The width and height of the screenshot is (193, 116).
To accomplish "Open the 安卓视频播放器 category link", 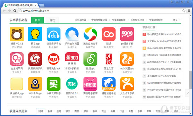I will coord(99,20).
